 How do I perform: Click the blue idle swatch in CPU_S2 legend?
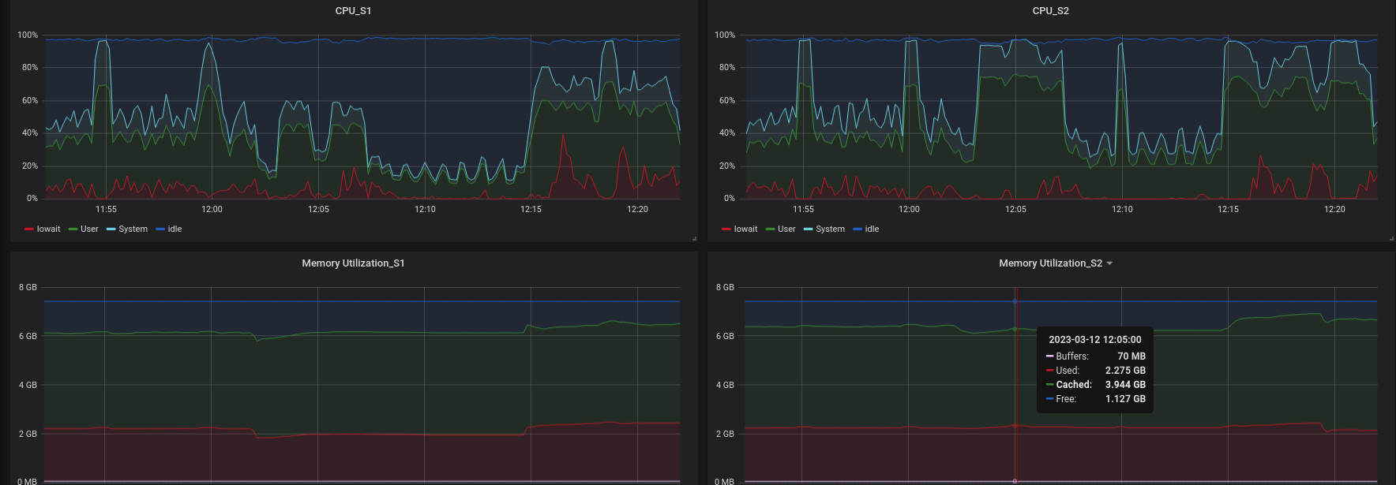[x=857, y=229]
